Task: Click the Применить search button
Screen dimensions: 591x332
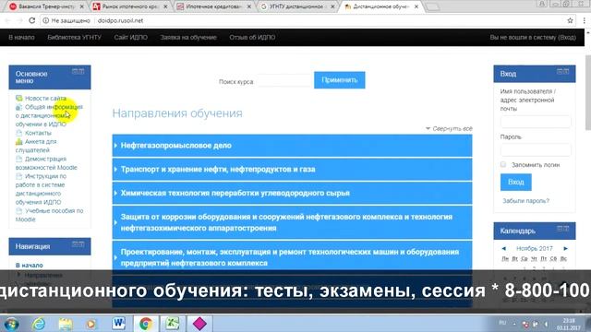Action: point(340,80)
